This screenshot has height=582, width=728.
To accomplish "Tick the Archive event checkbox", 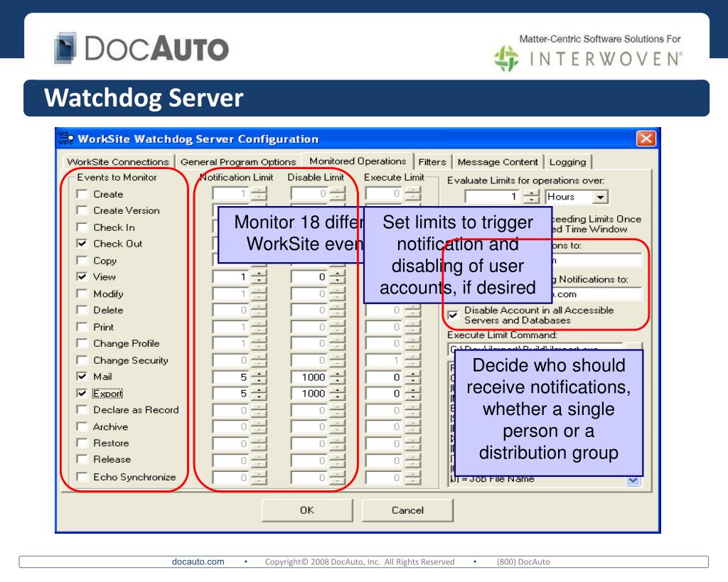I will coord(82,426).
